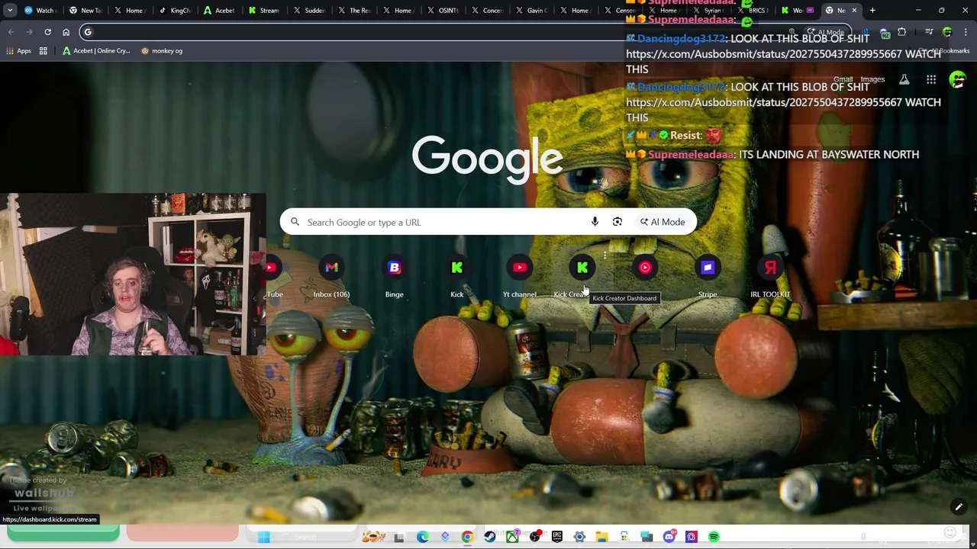Click the AI Mode button
Screen dimensions: 977x549
click(663, 222)
